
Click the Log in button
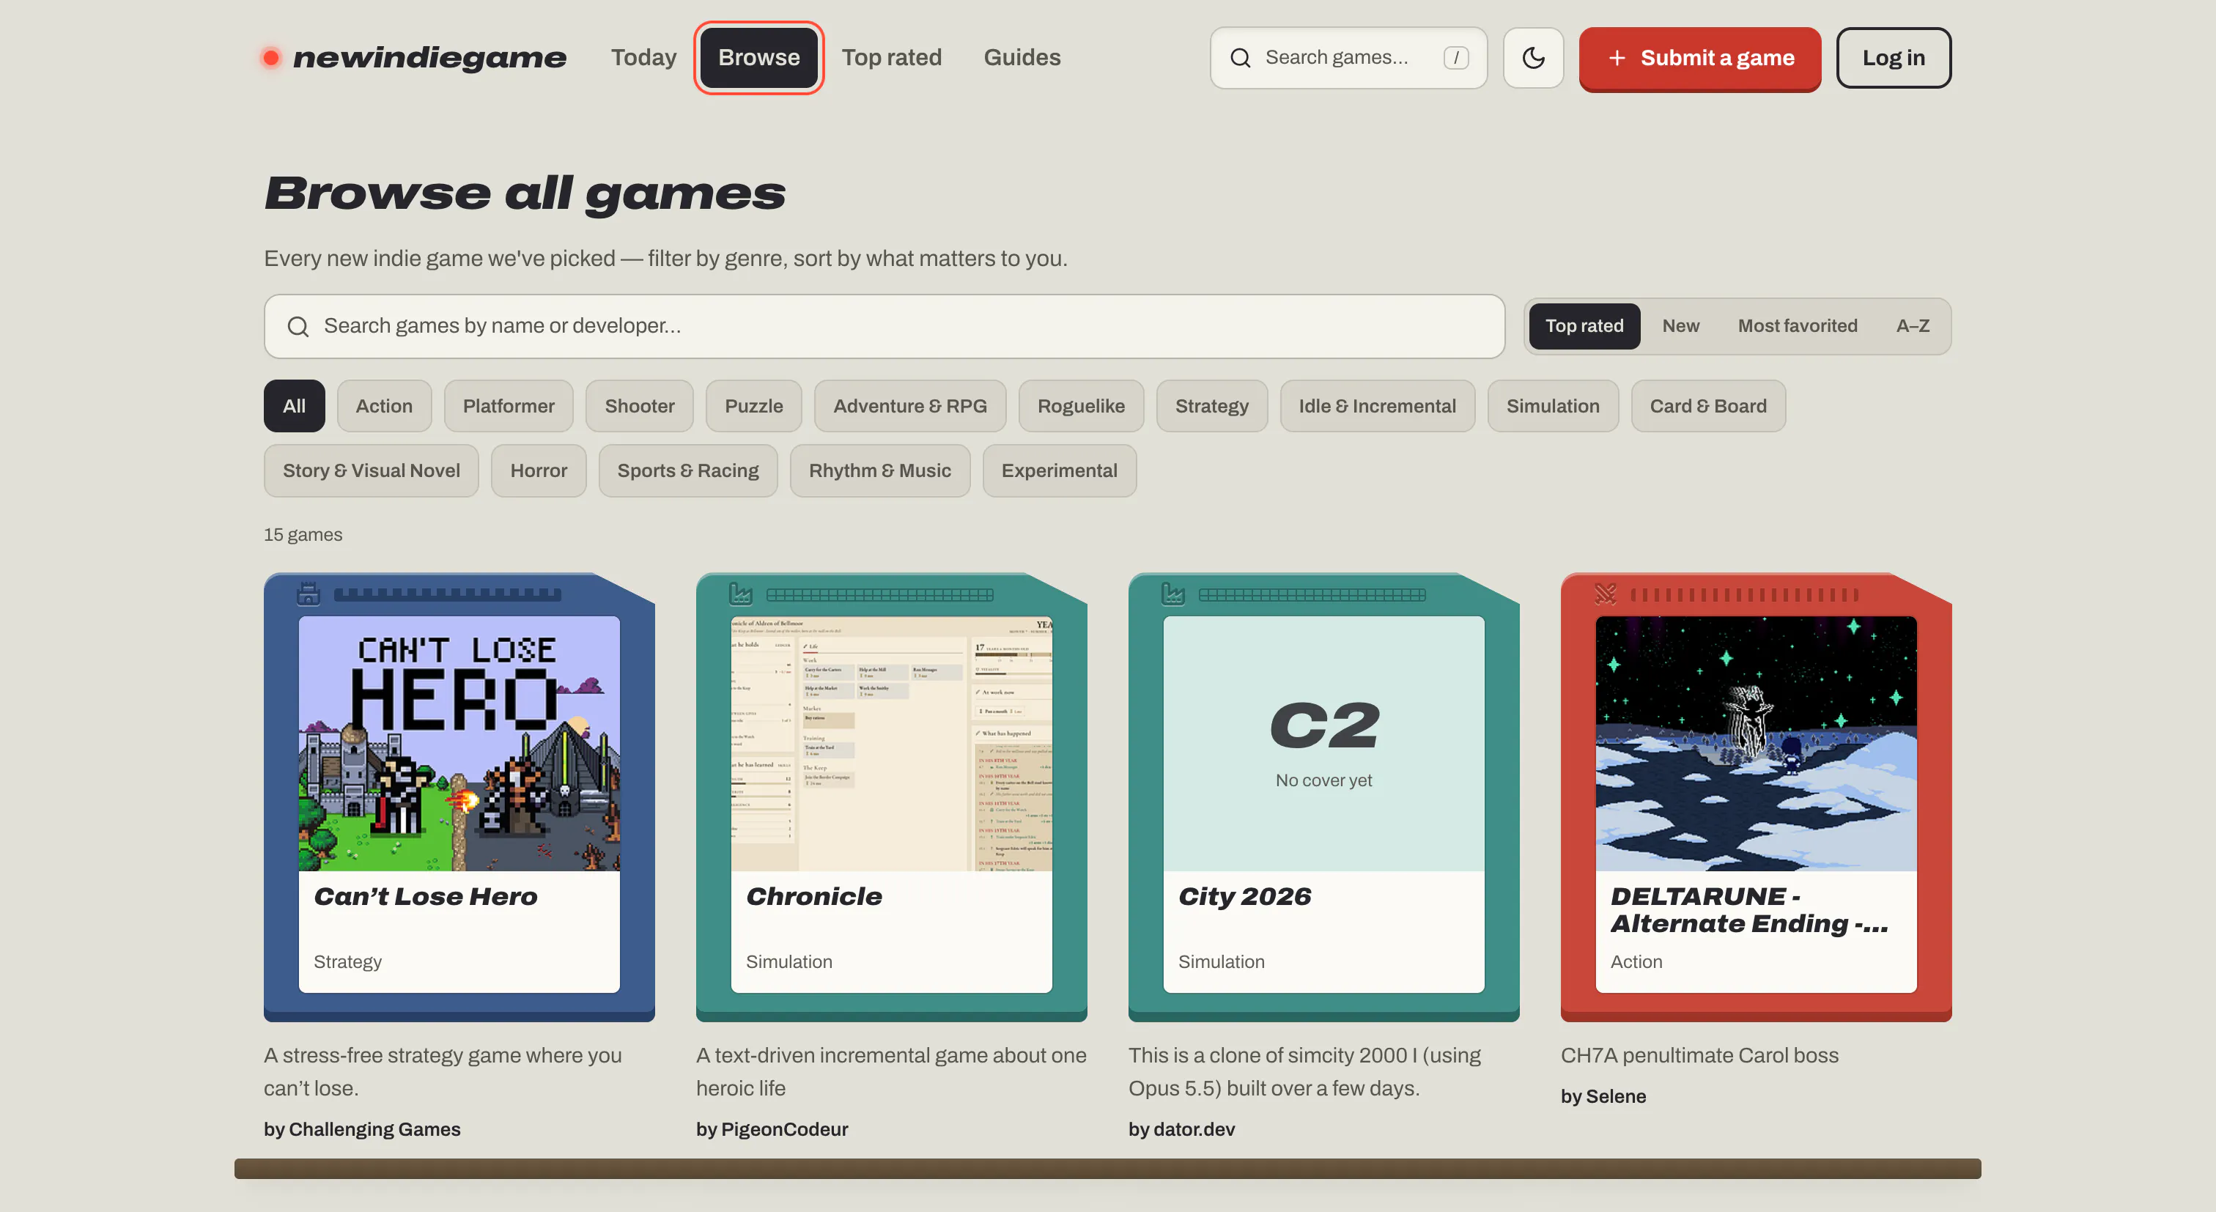(1894, 58)
